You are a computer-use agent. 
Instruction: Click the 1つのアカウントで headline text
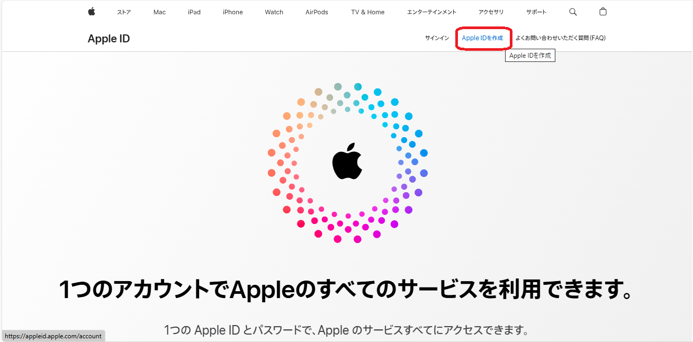point(144,290)
